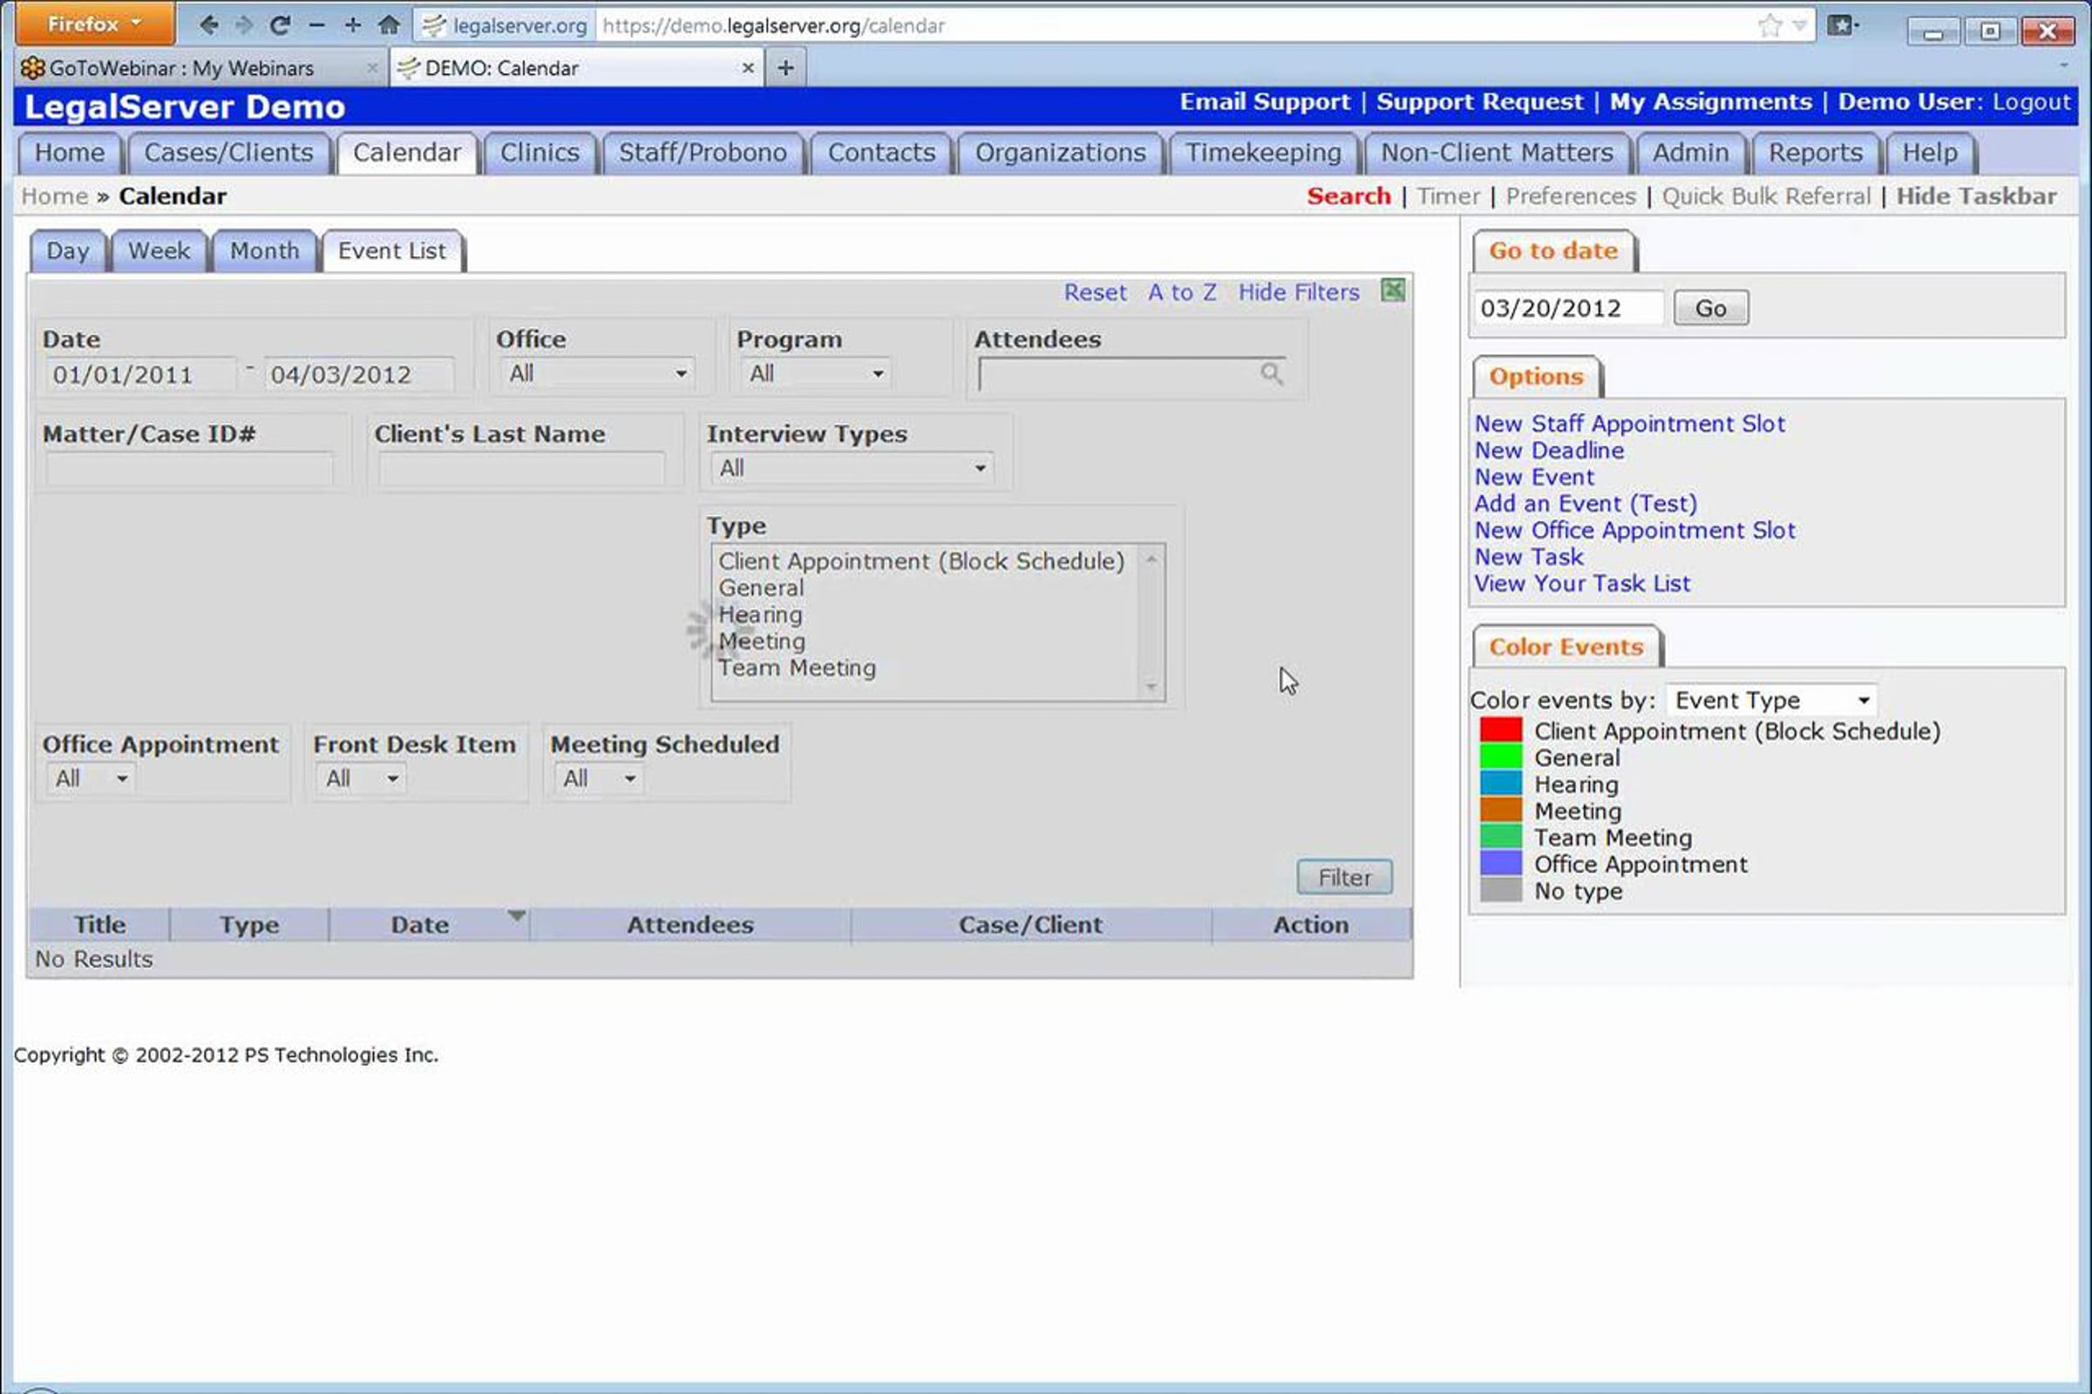The height and width of the screenshot is (1394, 2092).
Task: Log out via the Logout link
Action: (2032, 102)
